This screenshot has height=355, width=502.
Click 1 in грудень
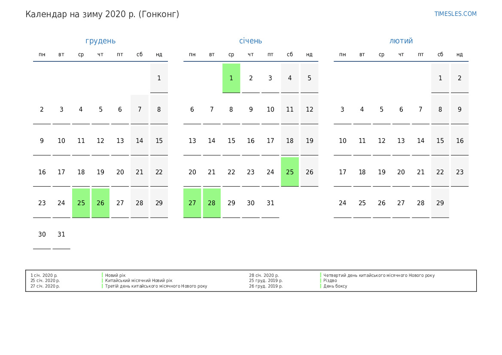[x=159, y=78]
